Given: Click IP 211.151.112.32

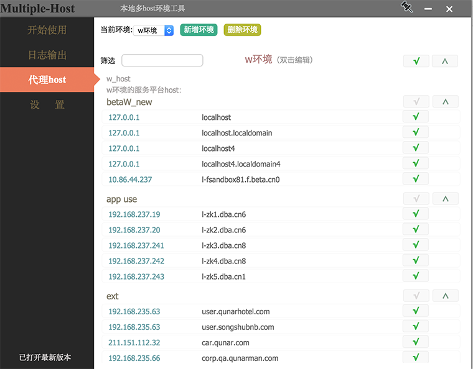Looking at the screenshot, I should 134,343.
